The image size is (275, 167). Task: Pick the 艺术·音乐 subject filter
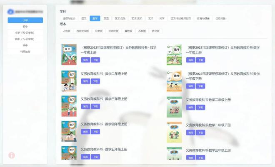tap(120, 18)
